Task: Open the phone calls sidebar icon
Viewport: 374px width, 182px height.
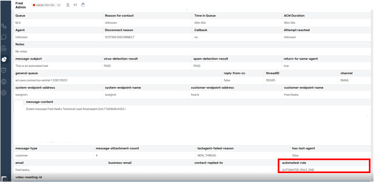Action: tap(4, 26)
